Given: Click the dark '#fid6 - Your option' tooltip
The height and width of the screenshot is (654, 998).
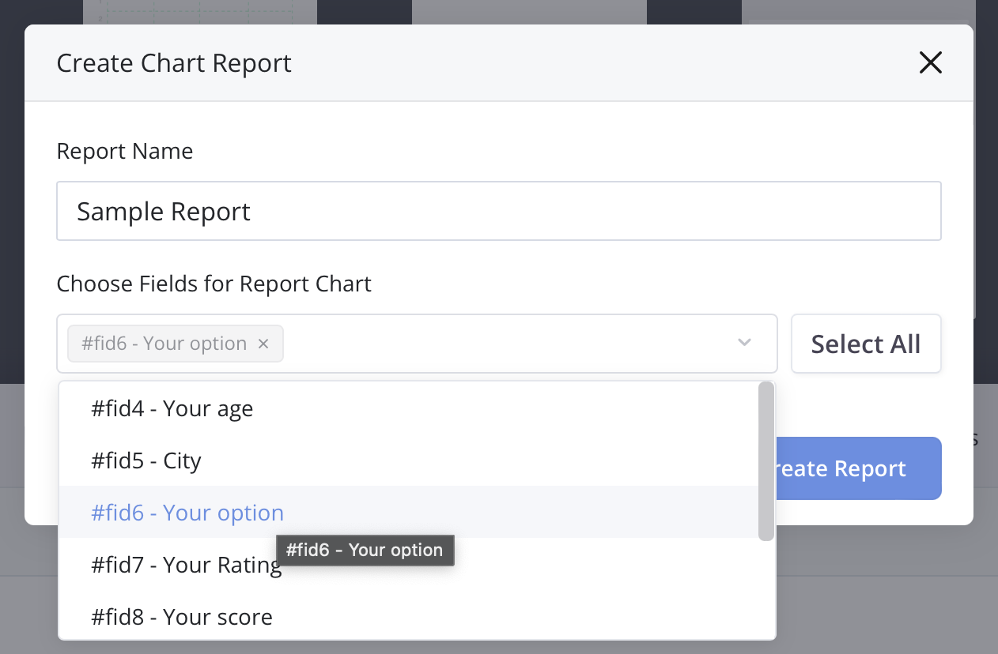Looking at the screenshot, I should [365, 551].
